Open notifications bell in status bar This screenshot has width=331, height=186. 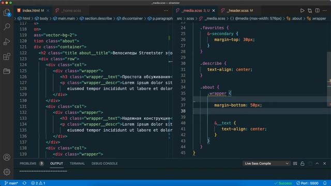[325, 183]
